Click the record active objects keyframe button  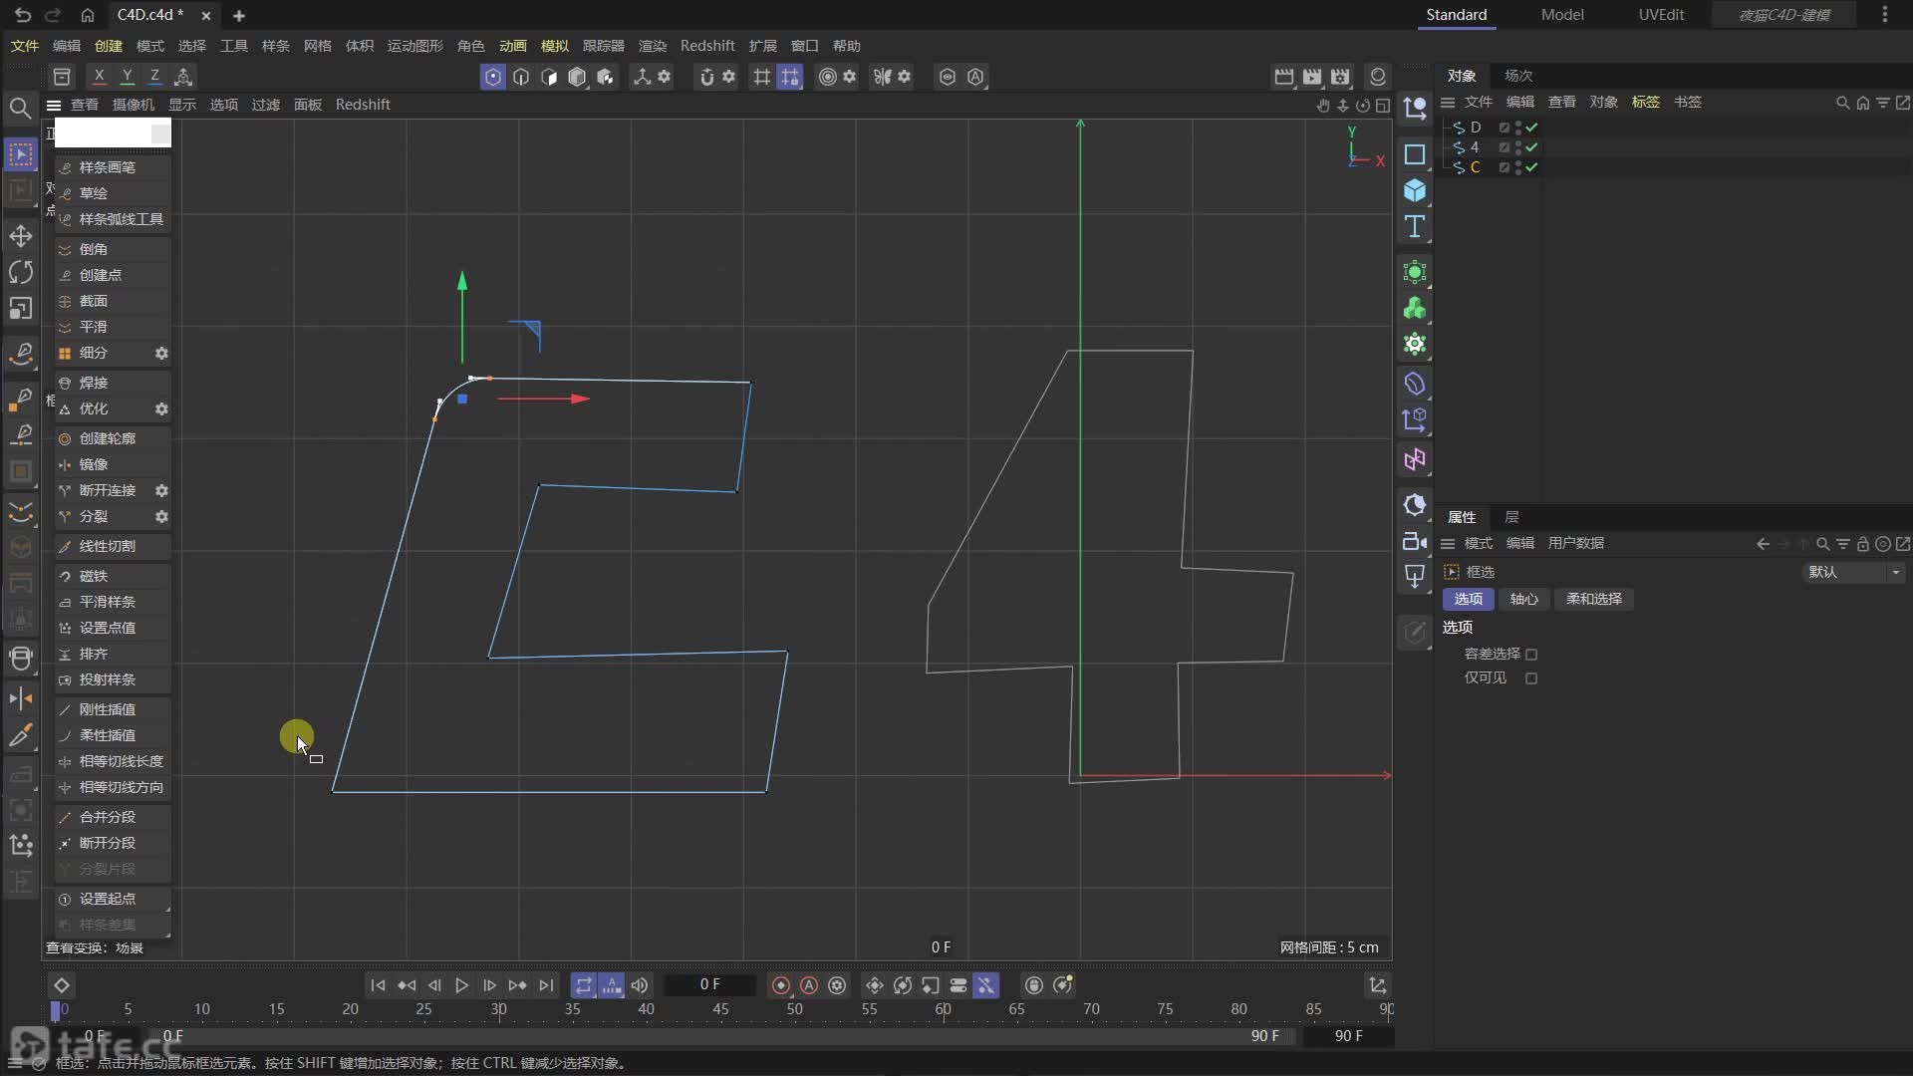pyautogui.click(x=781, y=985)
